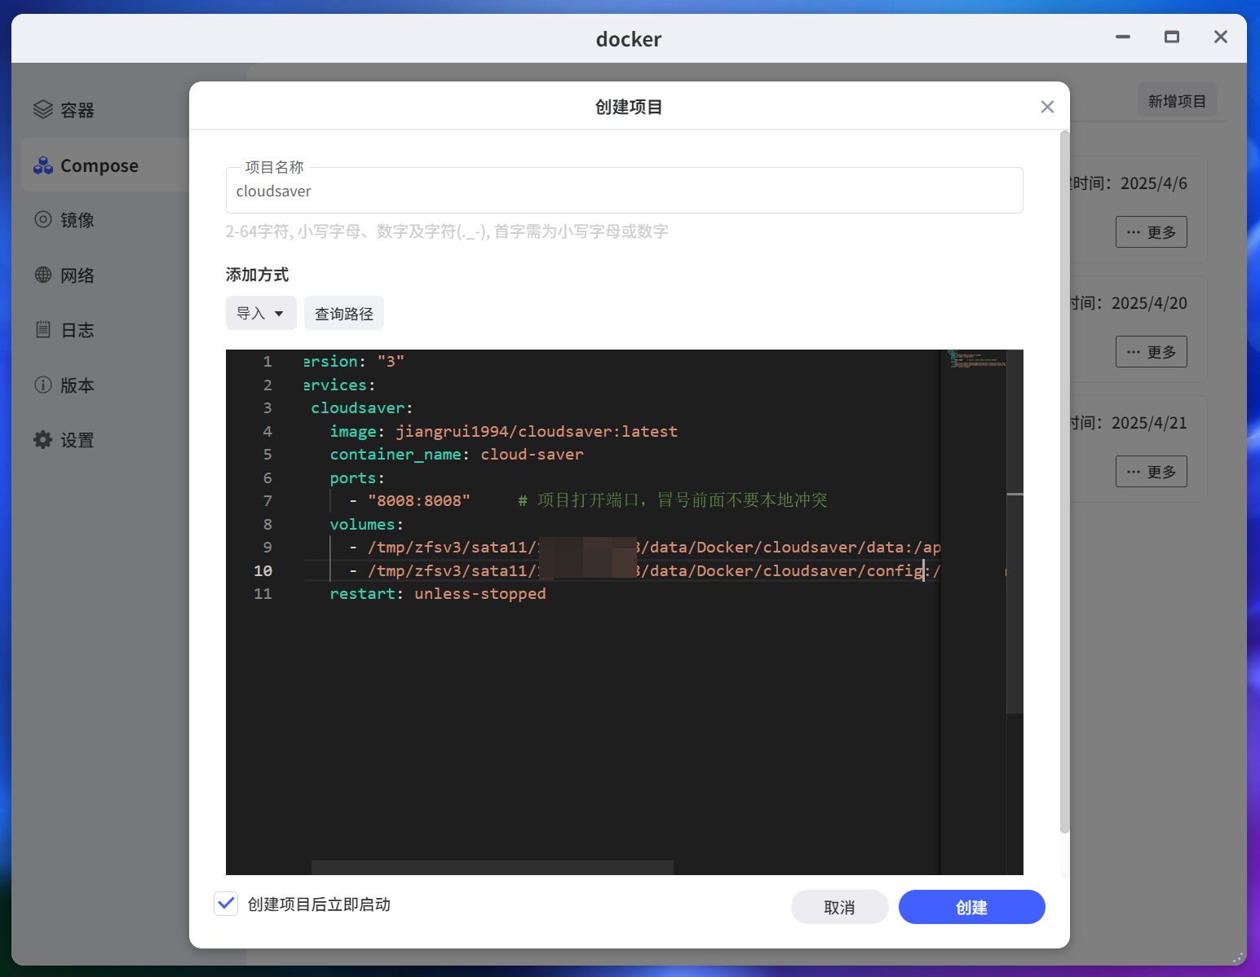Click the 取消 cancel button
The image size is (1260, 977).
click(x=840, y=907)
